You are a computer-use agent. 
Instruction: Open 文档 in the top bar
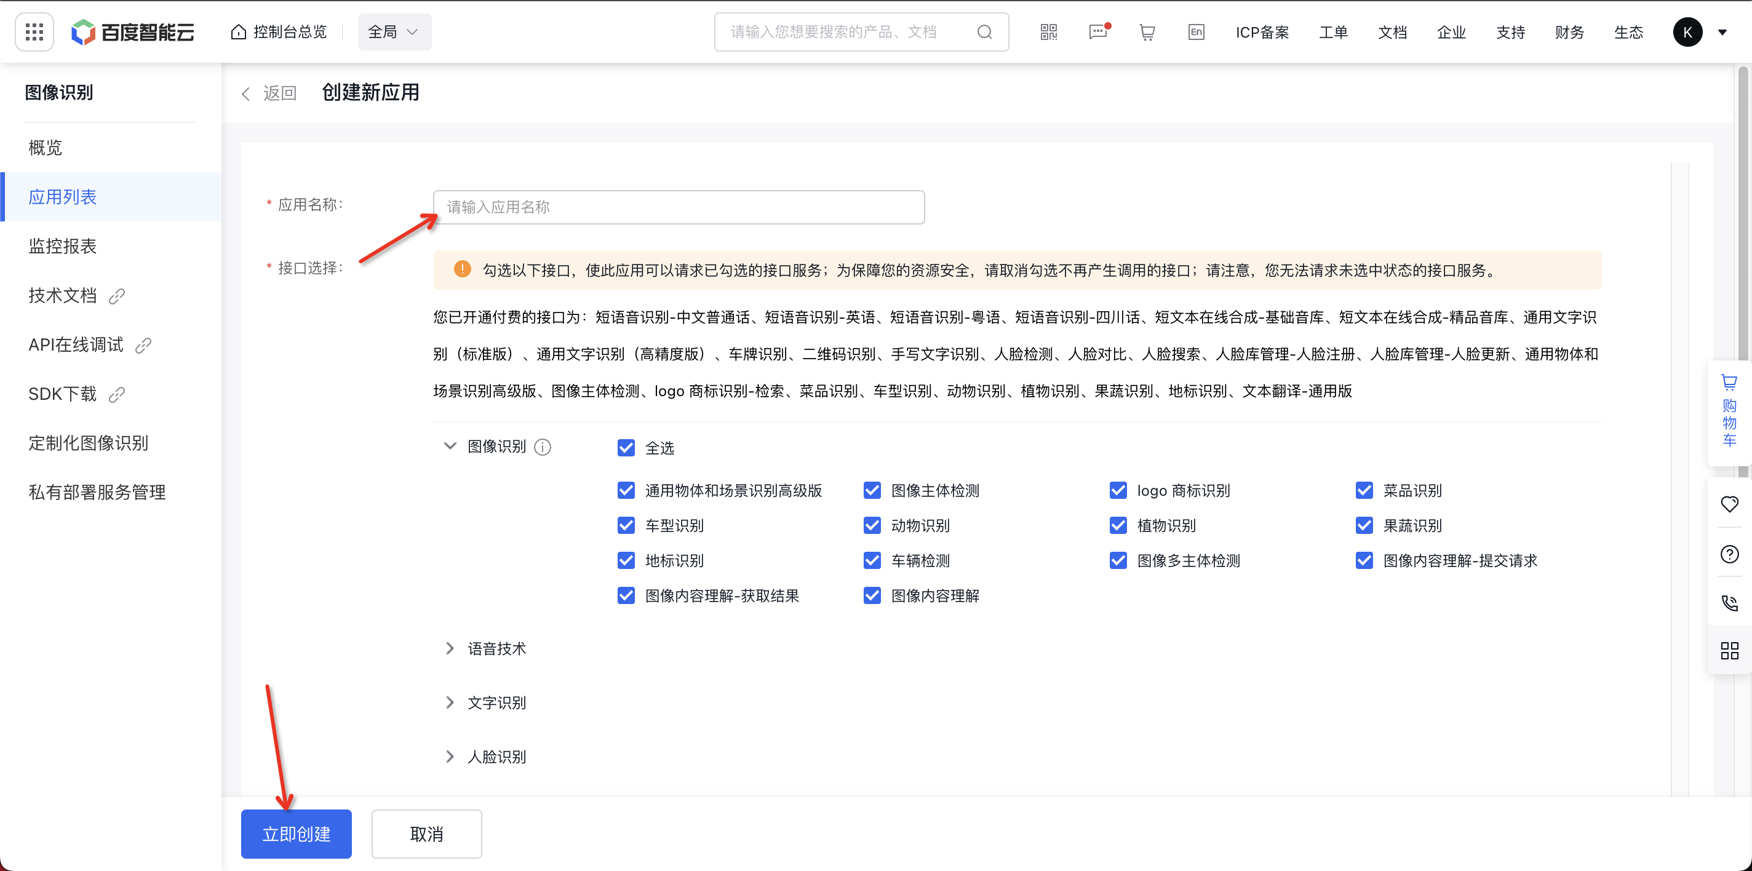click(x=1392, y=32)
